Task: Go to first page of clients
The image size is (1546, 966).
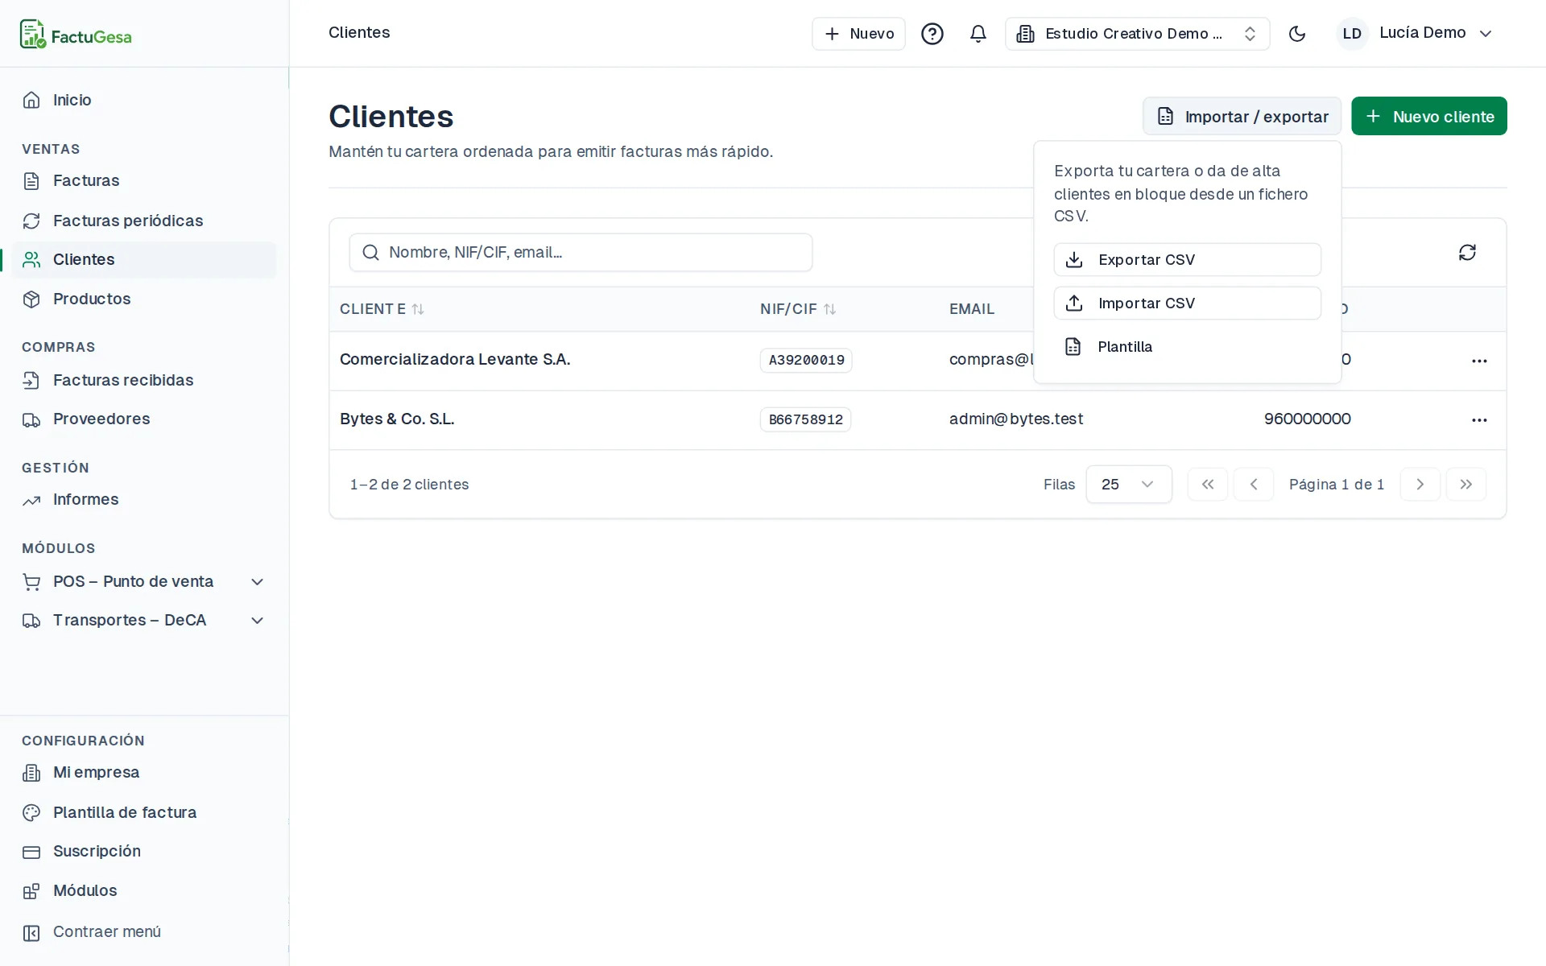Action: point(1207,485)
